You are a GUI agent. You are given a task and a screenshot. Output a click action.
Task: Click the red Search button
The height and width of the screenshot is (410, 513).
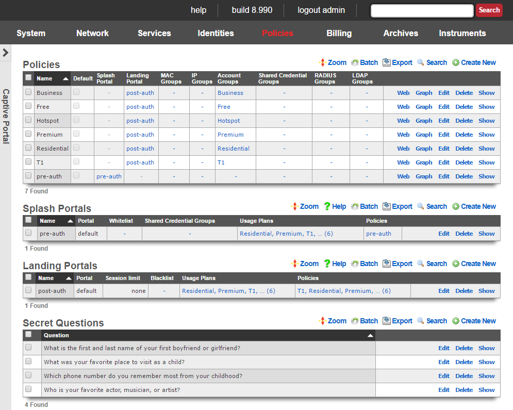[489, 10]
